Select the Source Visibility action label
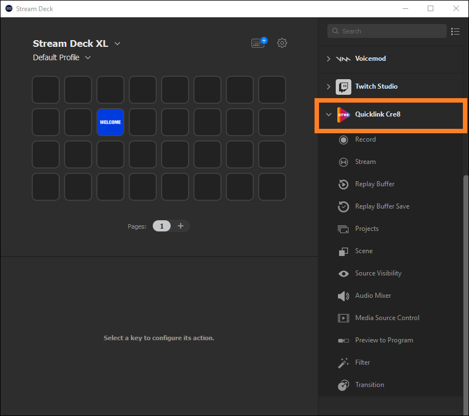 coord(378,273)
